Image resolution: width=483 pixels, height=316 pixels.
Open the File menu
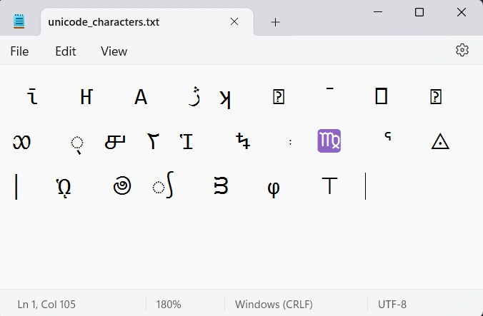coord(19,51)
